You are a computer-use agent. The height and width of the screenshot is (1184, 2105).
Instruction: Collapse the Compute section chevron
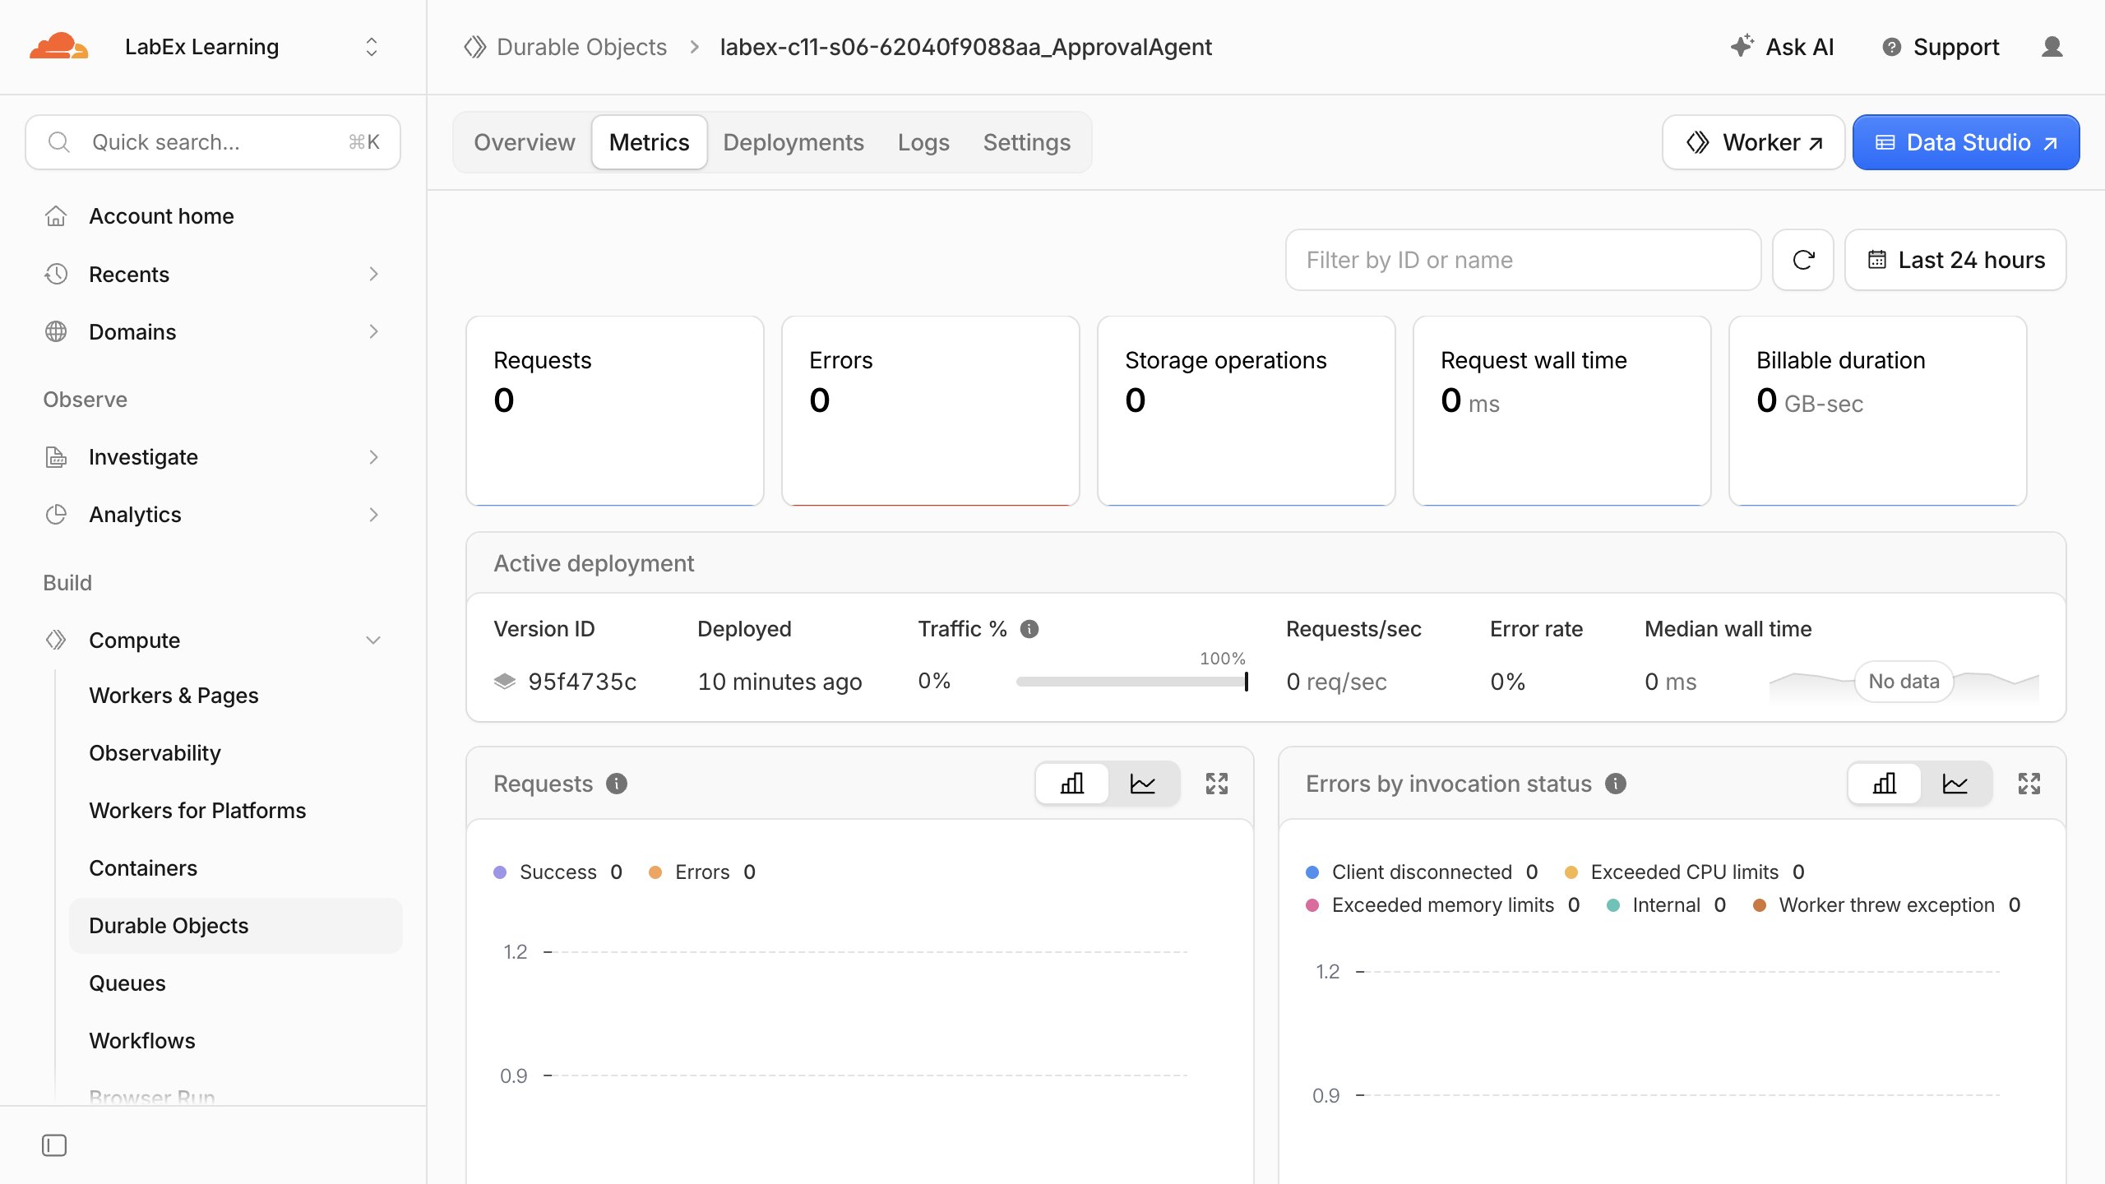coord(373,640)
